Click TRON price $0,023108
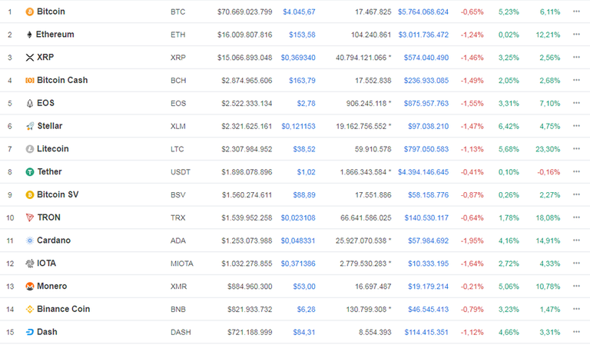This screenshot has height=345, width=590. point(298,218)
